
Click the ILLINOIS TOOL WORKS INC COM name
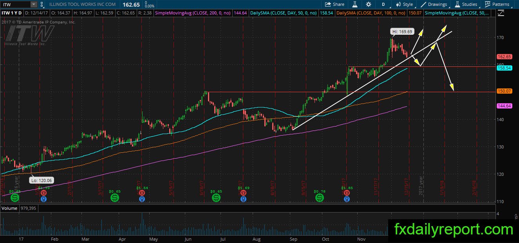82,4
